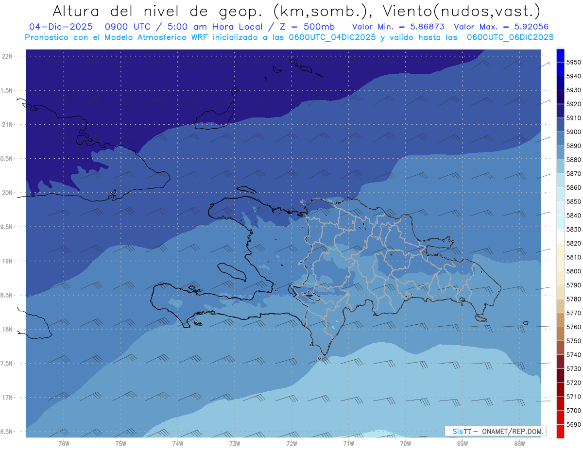The image size is (583, 450).
Task: Click the '5:00 am Hora Local' text
Action: pyautogui.click(x=214, y=27)
